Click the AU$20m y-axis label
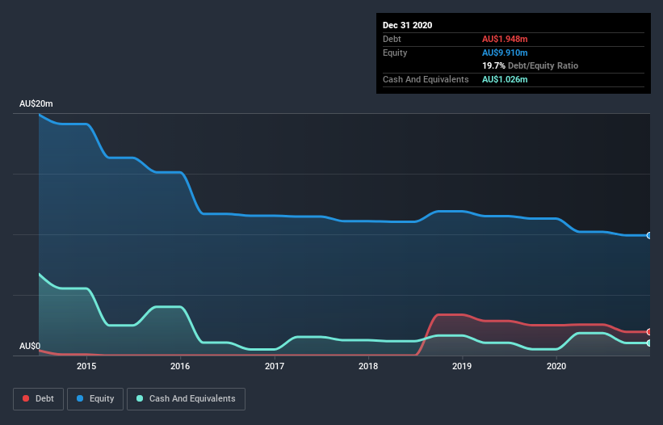 (x=36, y=103)
